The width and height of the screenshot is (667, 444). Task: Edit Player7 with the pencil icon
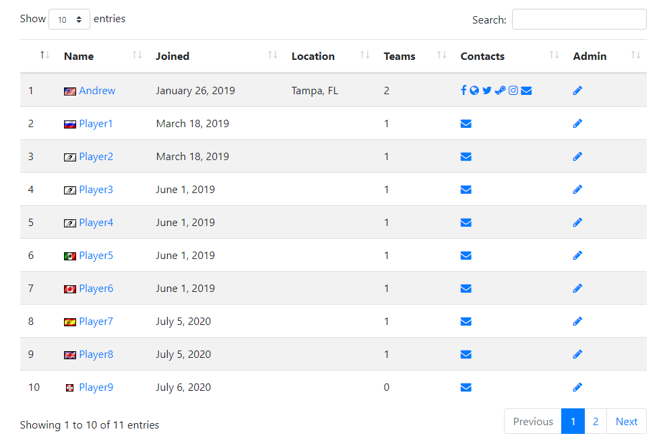tap(577, 321)
